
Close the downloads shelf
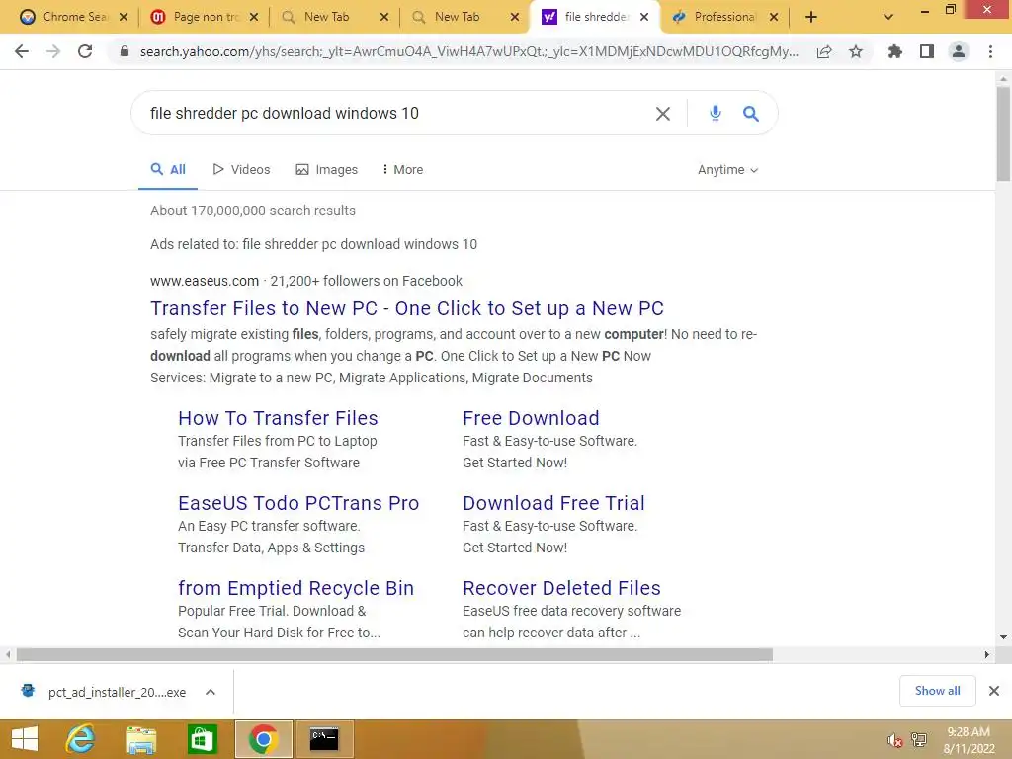[x=994, y=691]
